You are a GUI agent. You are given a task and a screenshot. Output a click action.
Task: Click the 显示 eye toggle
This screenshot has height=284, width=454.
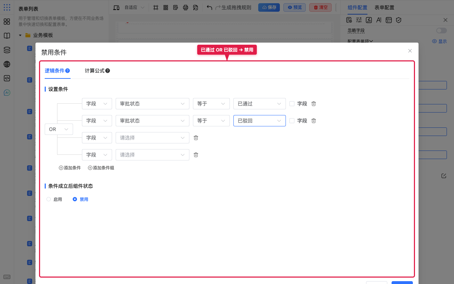tap(439, 42)
